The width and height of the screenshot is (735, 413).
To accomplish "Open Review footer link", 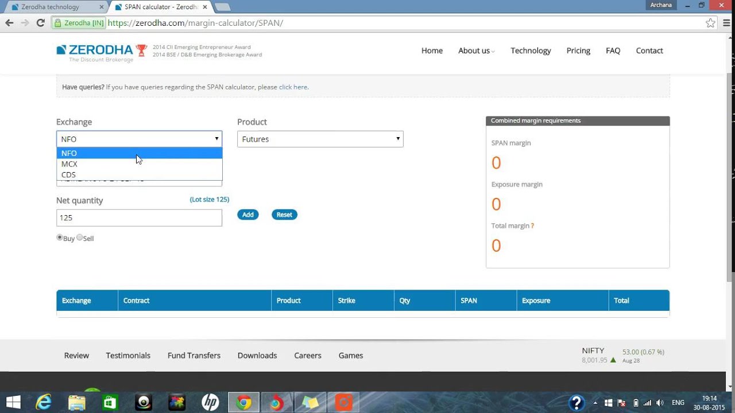I will coord(76,356).
